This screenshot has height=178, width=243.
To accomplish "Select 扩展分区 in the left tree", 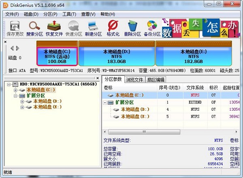I will point(36,96).
